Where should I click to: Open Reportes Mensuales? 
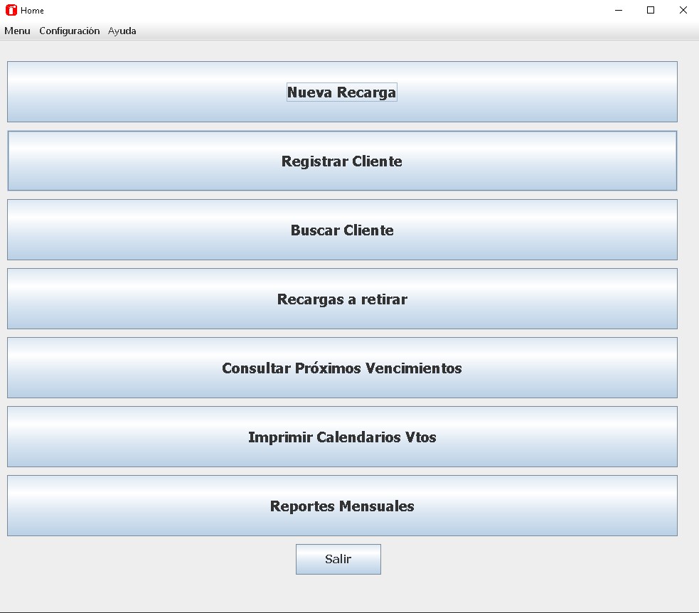pyautogui.click(x=342, y=506)
